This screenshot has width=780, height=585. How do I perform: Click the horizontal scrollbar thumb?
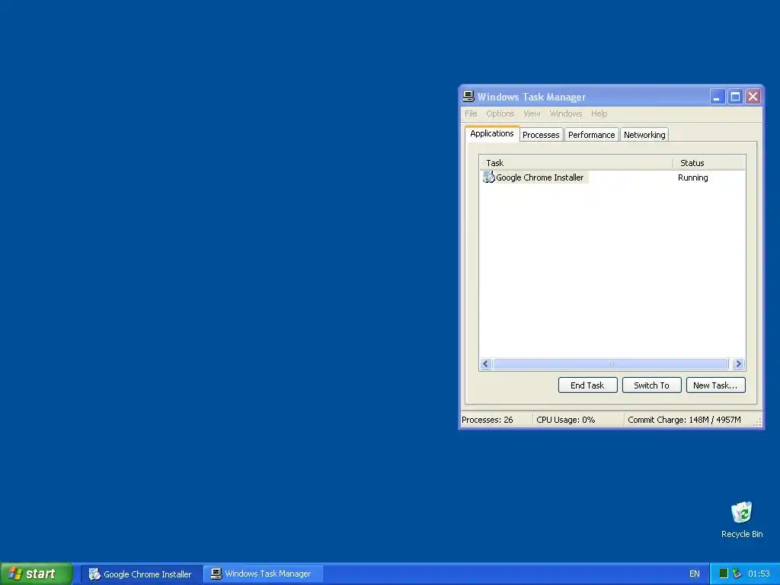point(610,363)
